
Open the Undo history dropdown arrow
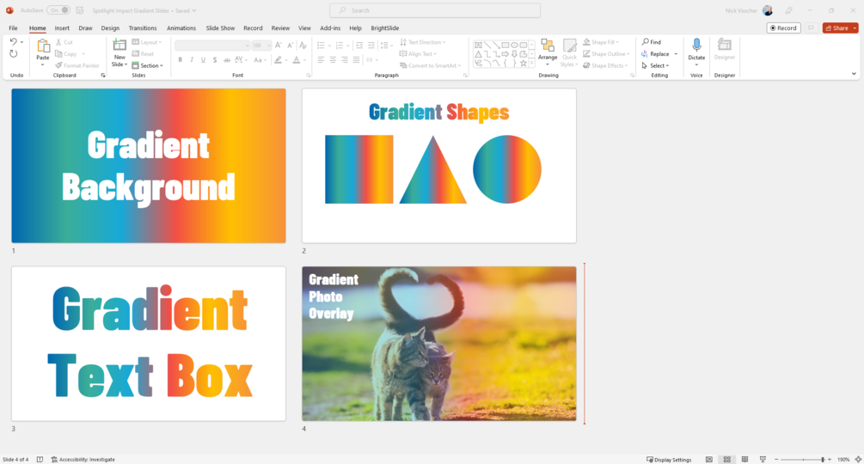pos(21,42)
